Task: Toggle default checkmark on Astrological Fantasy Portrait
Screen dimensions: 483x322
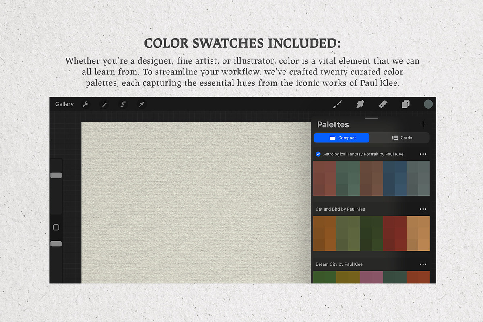Action: tap(318, 154)
